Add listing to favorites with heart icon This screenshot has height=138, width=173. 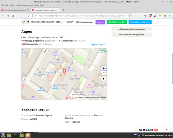click(24, 22)
